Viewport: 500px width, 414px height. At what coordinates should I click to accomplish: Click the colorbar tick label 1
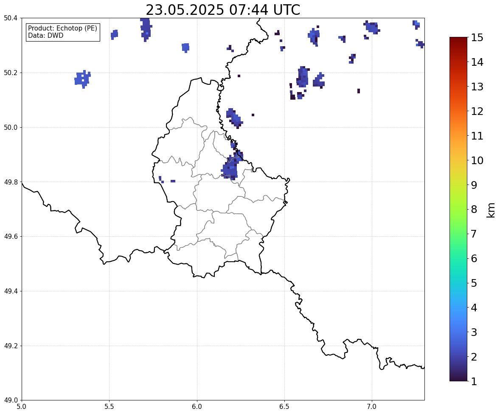coord(474,381)
